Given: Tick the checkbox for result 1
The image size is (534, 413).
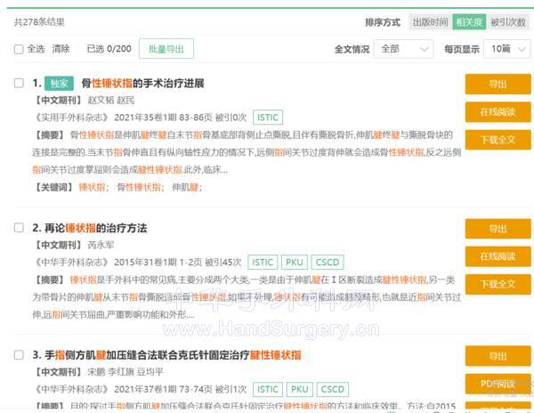Looking at the screenshot, I should click(19, 84).
